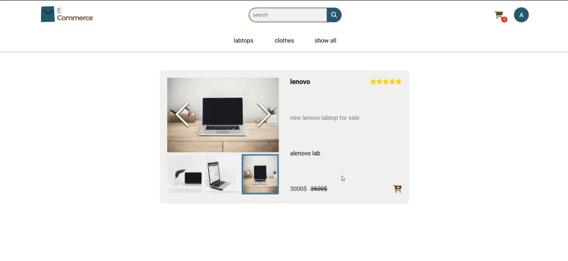568x261 pixels.
Task: Open the shopping cart icon
Action: point(499,15)
